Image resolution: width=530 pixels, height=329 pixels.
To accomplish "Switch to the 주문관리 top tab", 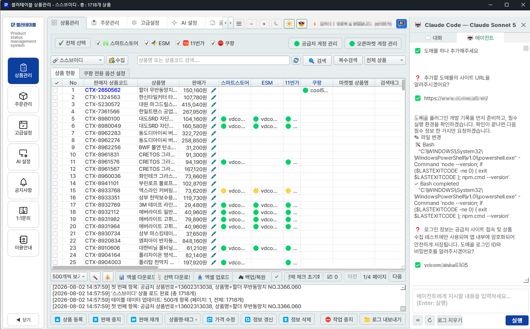I will 106,23.
